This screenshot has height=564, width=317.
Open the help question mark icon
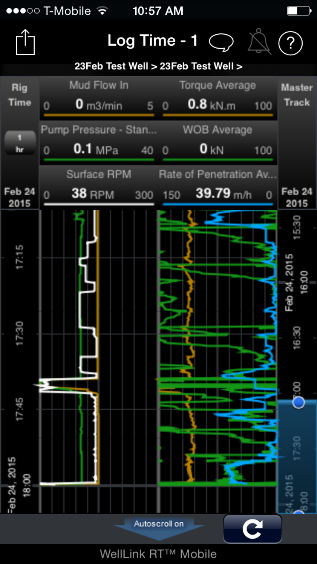(290, 43)
